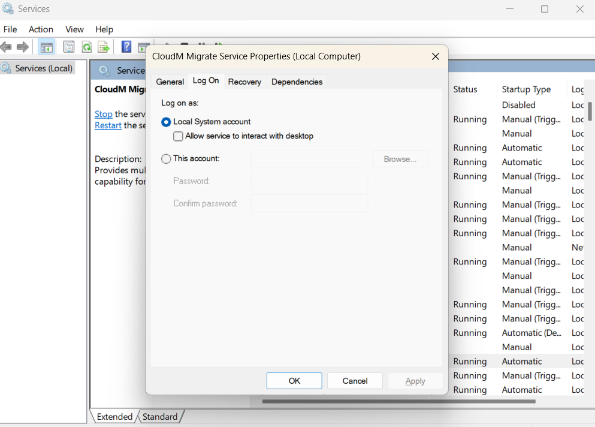Switch to the Recovery tab

pyautogui.click(x=244, y=82)
